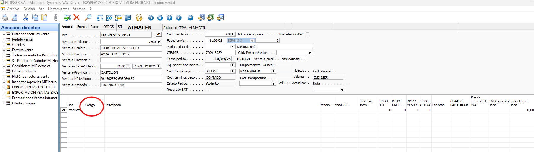Toggle the Reparado SAT checkbox
This screenshot has width=534, height=152.
[207, 90]
